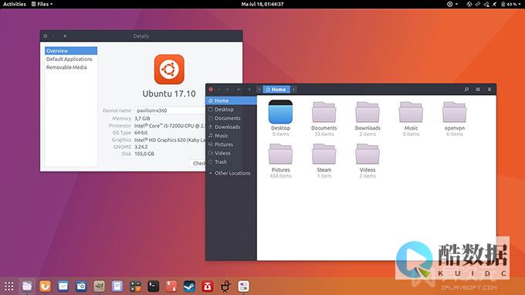Screen dimensions: 525x295
Task: Launch the Terminal from dock
Action: click(x=154, y=287)
